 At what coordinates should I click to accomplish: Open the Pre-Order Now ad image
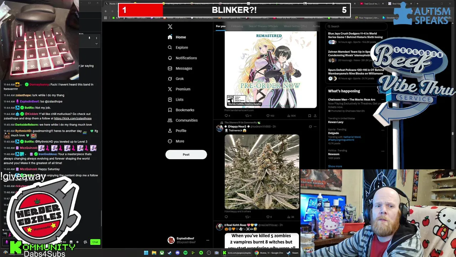coord(270,69)
